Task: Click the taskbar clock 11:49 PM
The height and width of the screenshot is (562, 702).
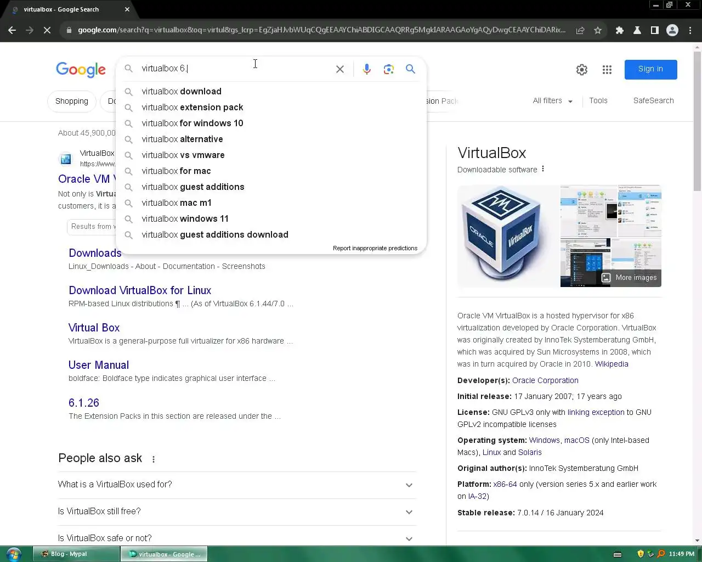Action: pos(682,554)
